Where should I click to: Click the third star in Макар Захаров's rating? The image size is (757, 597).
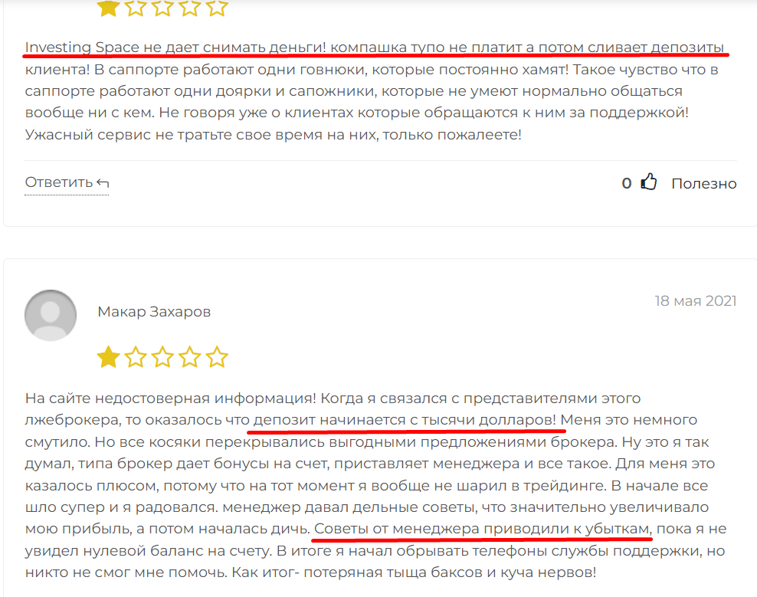162,357
